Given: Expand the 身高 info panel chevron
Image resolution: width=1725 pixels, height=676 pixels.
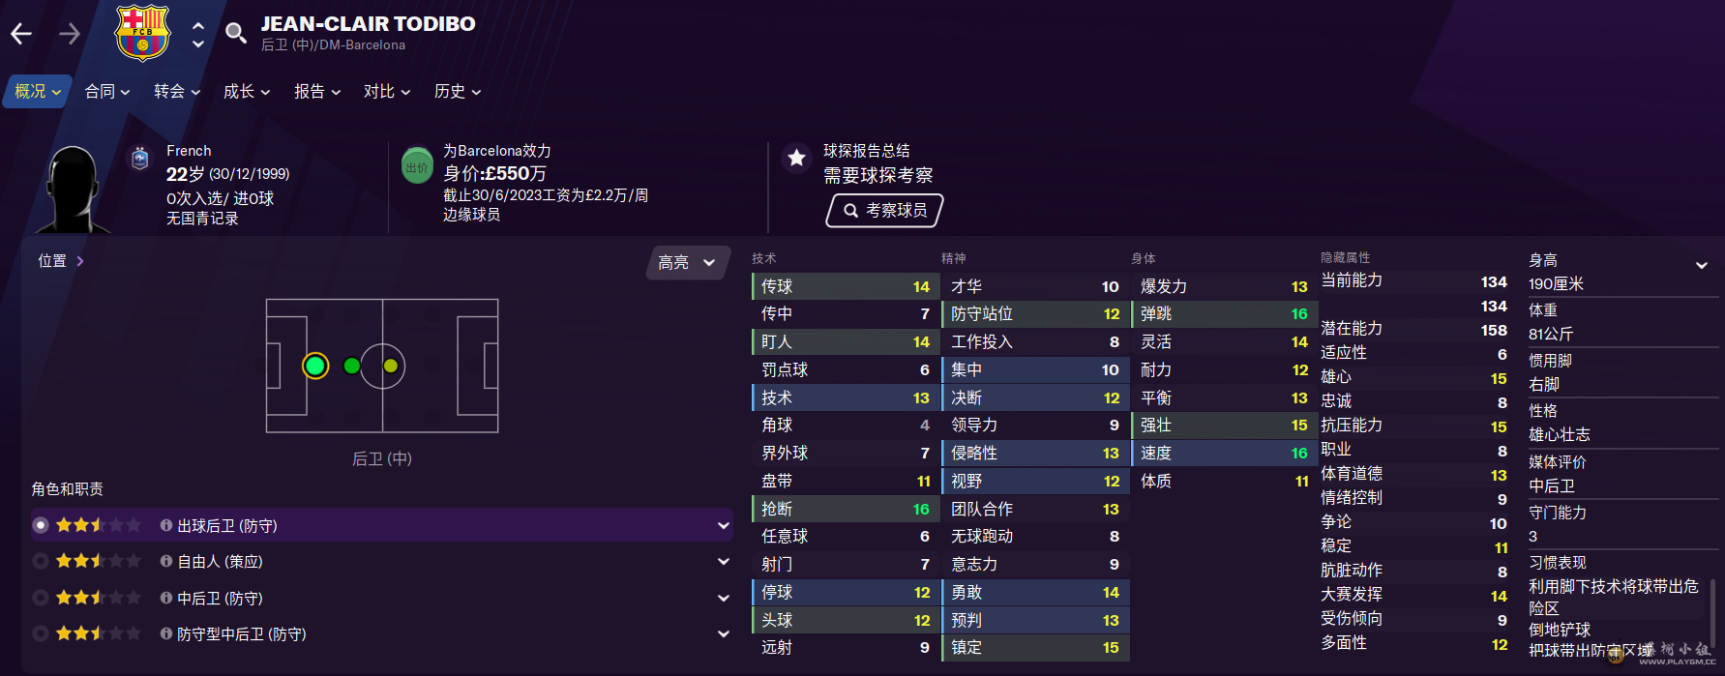Looking at the screenshot, I should [1701, 265].
